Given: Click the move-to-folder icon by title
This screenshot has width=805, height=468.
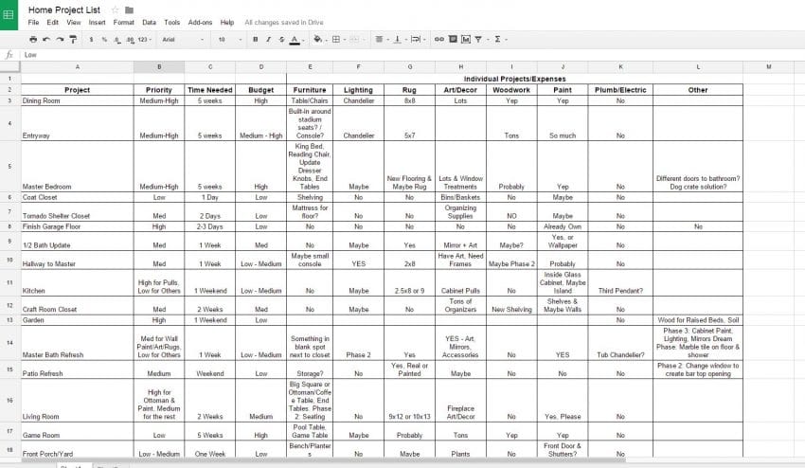Looking at the screenshot, I should [x=130, y=9].
